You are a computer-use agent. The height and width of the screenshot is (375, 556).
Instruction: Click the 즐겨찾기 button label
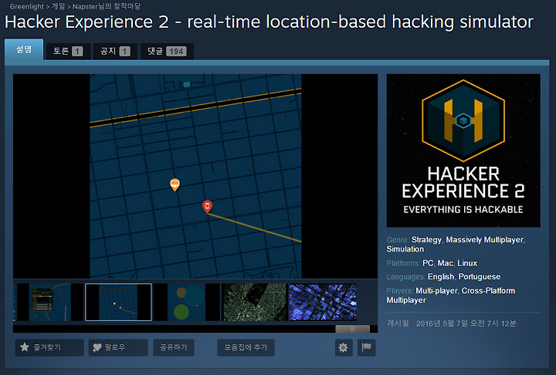pyautogui.click(x=47, y=347)
